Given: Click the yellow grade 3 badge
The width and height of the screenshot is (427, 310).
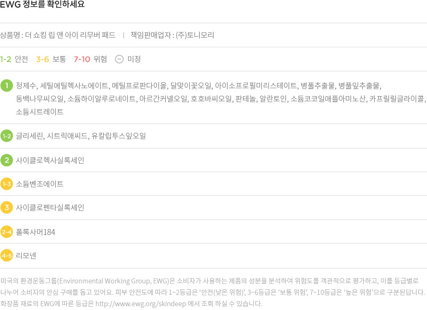Looking at the screenshot, I should point(6,208).
